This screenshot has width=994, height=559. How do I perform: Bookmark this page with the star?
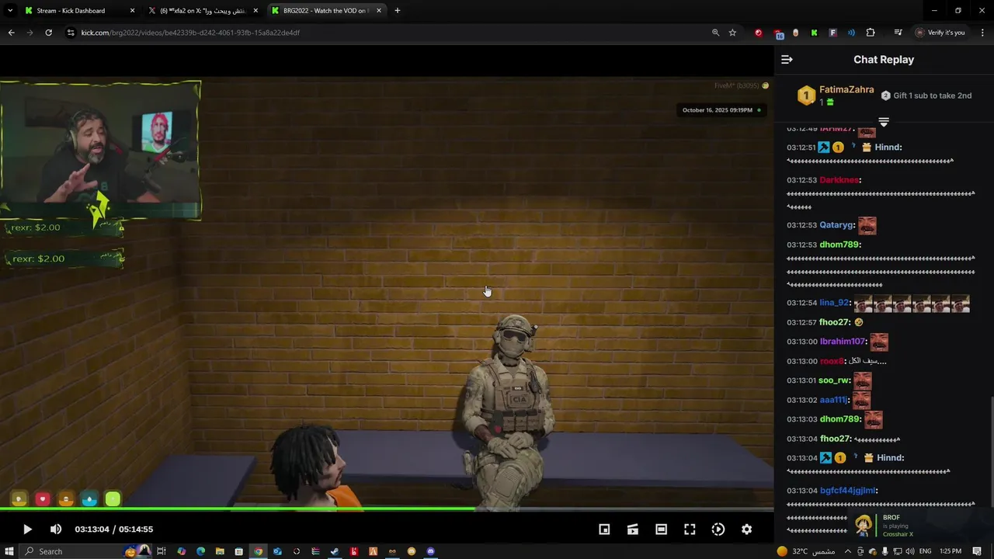[x=732, y=33]
